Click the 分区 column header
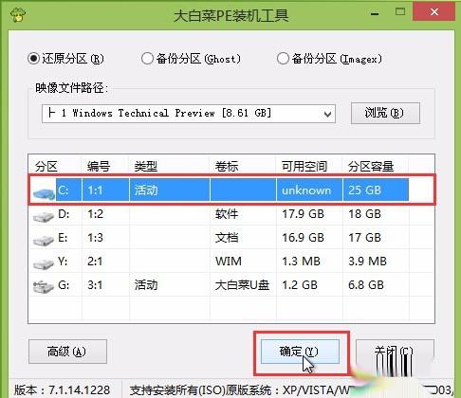 46,167
